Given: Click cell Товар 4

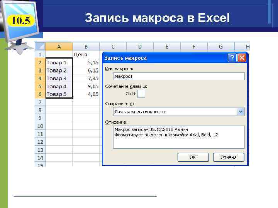Looking at the screenshot, I should click(59, 86).
